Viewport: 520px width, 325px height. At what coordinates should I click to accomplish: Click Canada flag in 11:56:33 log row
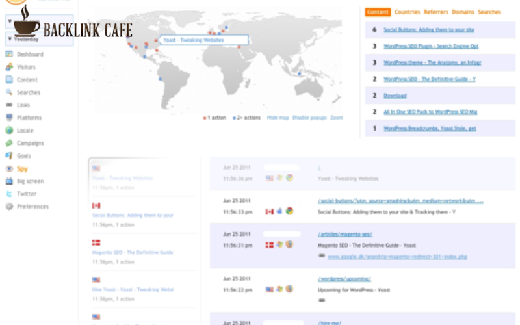click(270, 212)
